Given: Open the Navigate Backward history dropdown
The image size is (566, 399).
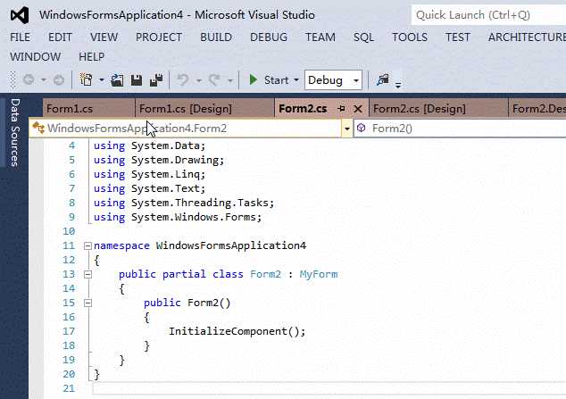Looking at the screenshot, I should tap(44, 80).
